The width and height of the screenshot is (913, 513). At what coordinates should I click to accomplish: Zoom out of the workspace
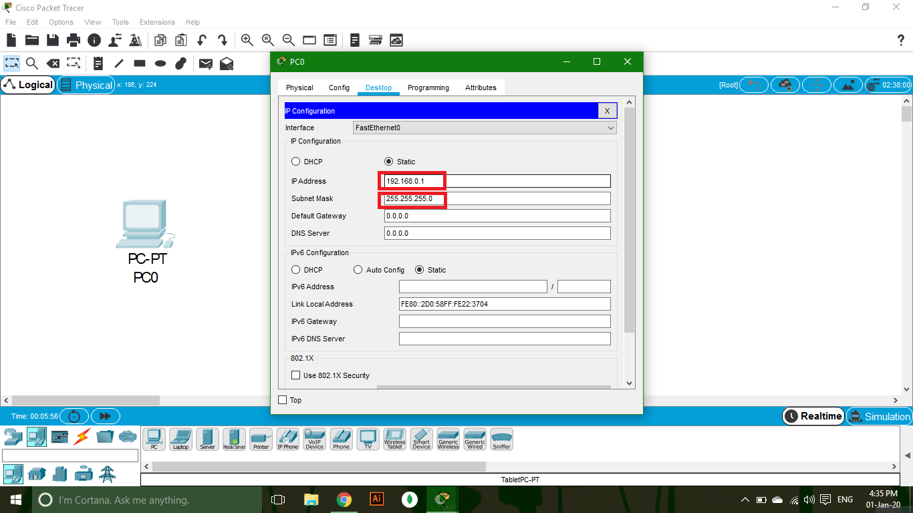(x=289, y=40)
